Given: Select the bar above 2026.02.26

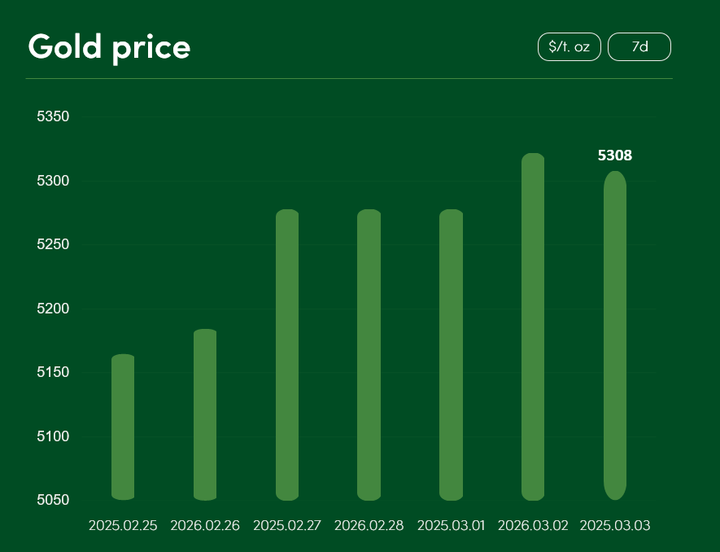Looking at the screenshot, I should pos(205,414).
